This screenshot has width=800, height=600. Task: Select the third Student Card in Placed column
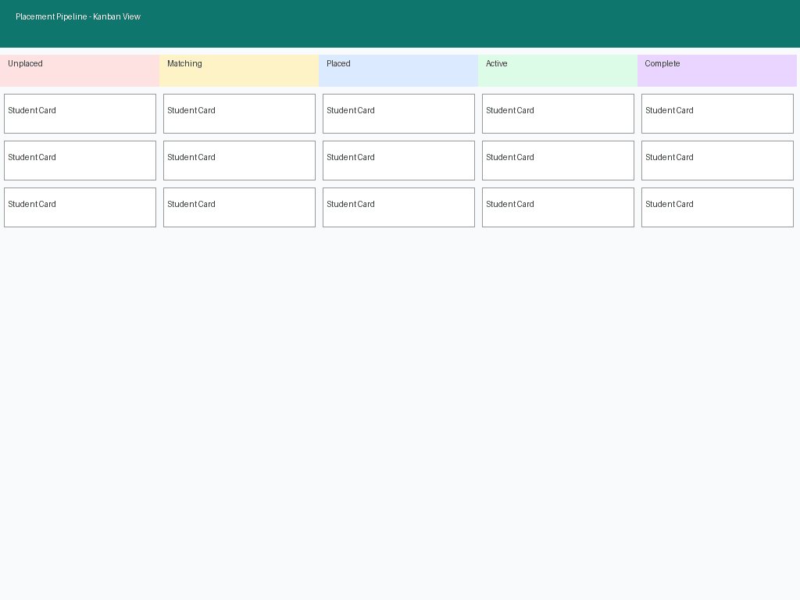(398, 207)
